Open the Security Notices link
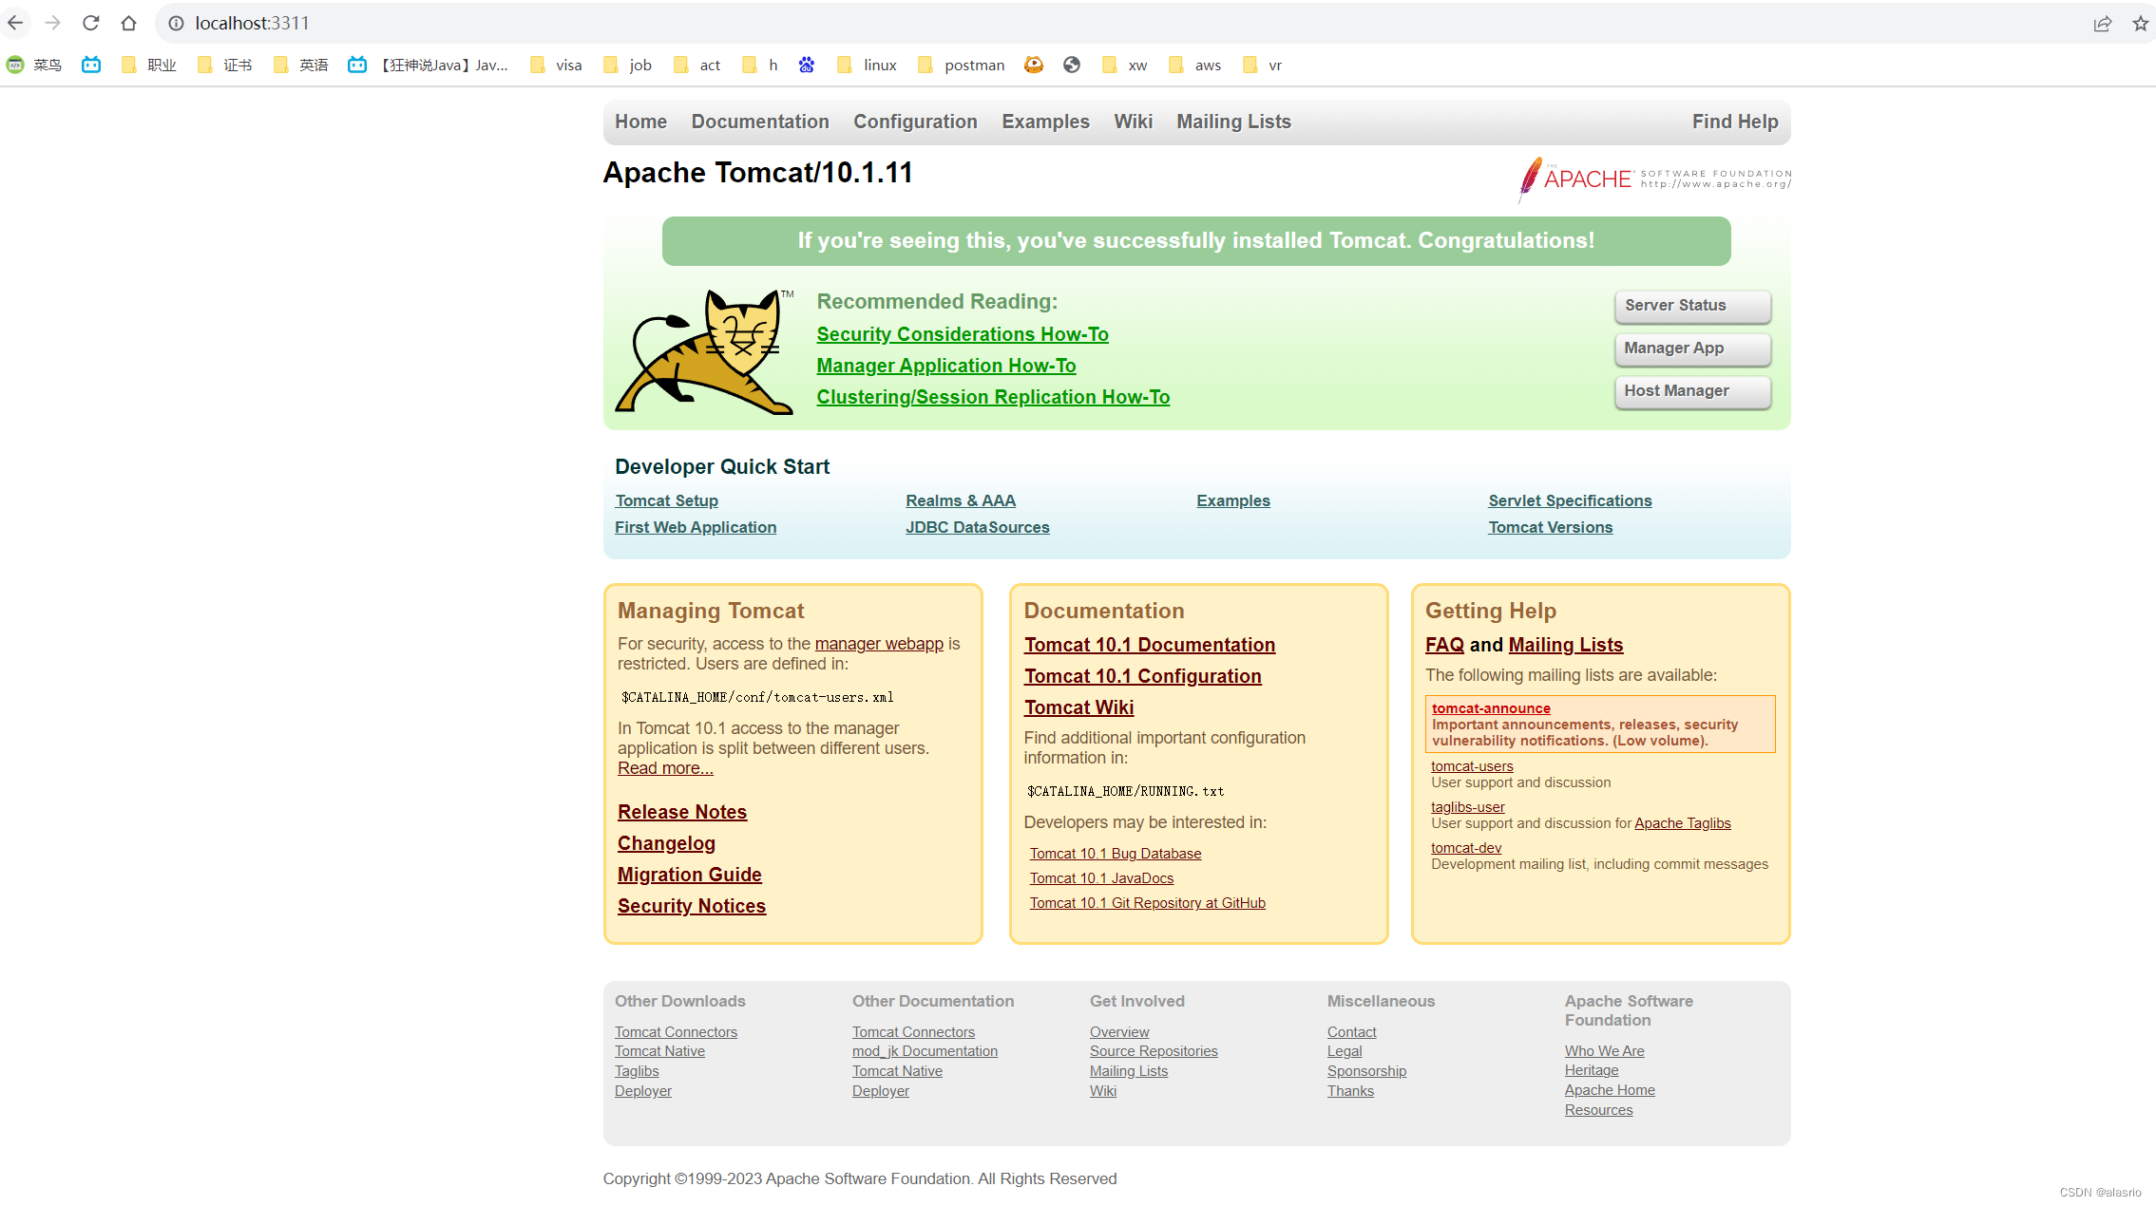The height and width of the screenshot is (1206, 2156). tap(692, 906)
